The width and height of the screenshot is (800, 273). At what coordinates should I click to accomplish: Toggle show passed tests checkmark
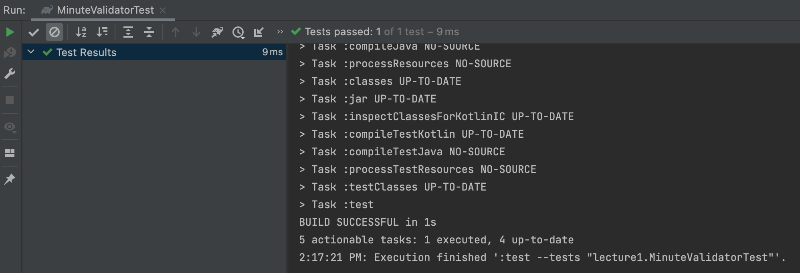[x=34, y=32]
